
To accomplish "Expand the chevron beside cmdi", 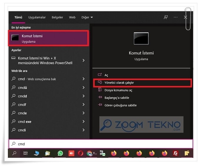I will pyautogui.click(x=84, y=130).
